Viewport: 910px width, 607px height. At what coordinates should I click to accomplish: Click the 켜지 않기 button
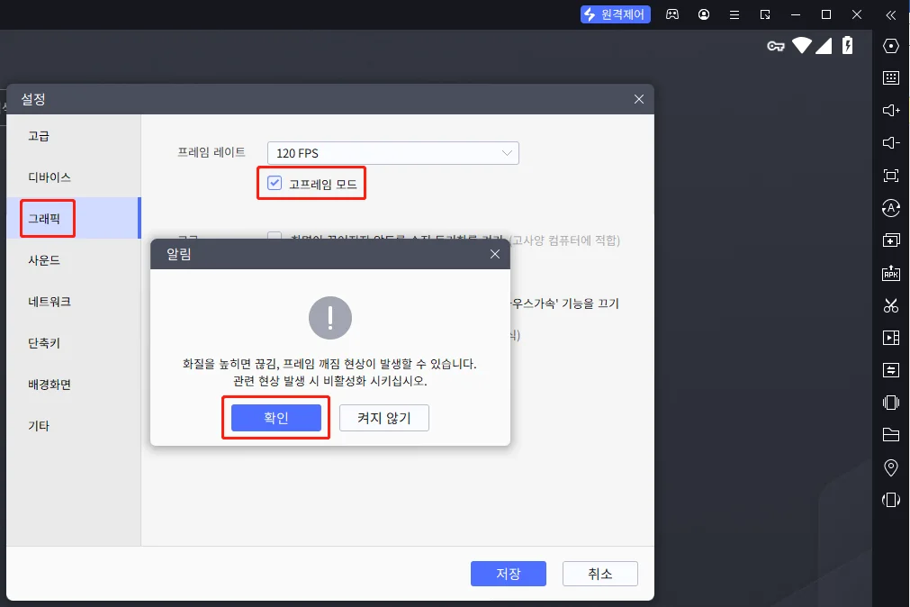pyautogui.click(x=384, y=418)
